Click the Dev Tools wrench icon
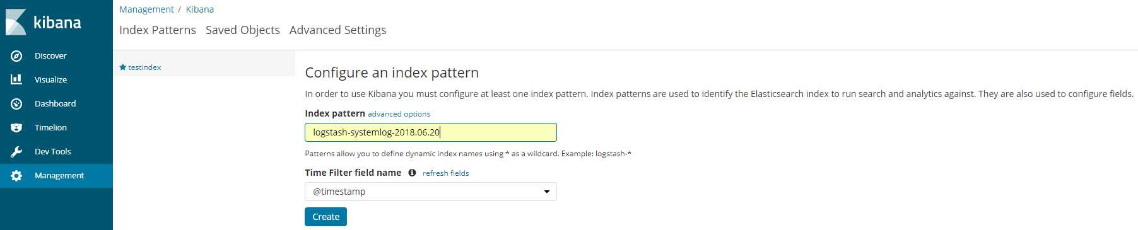The image size is (1138, 230). click(16, 152)
